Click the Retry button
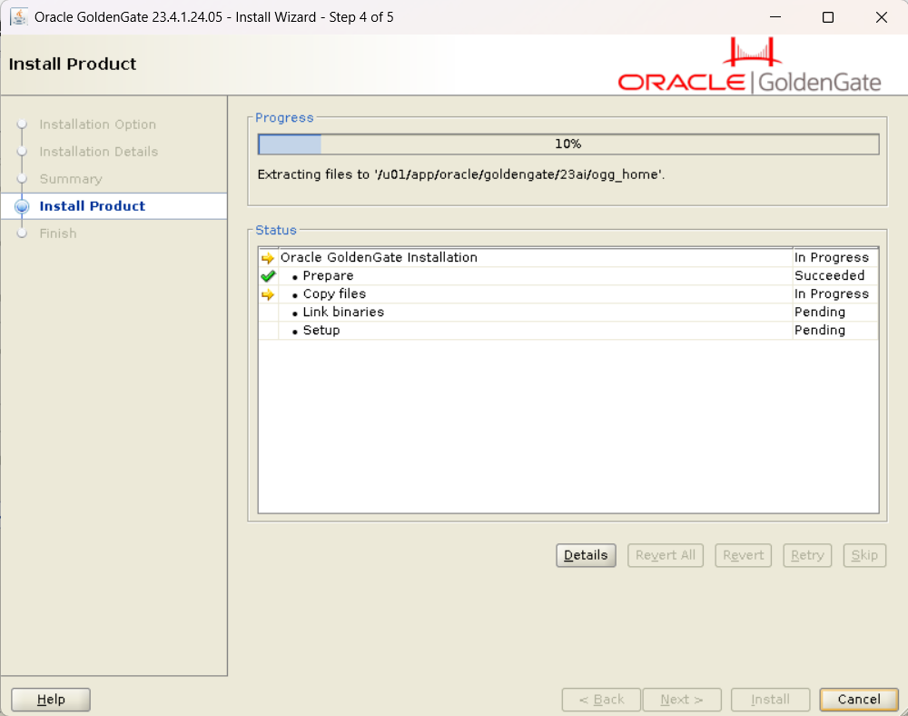The width and height of the screenshot is (908, 716). pyautogui.click(x=807, y=555)
